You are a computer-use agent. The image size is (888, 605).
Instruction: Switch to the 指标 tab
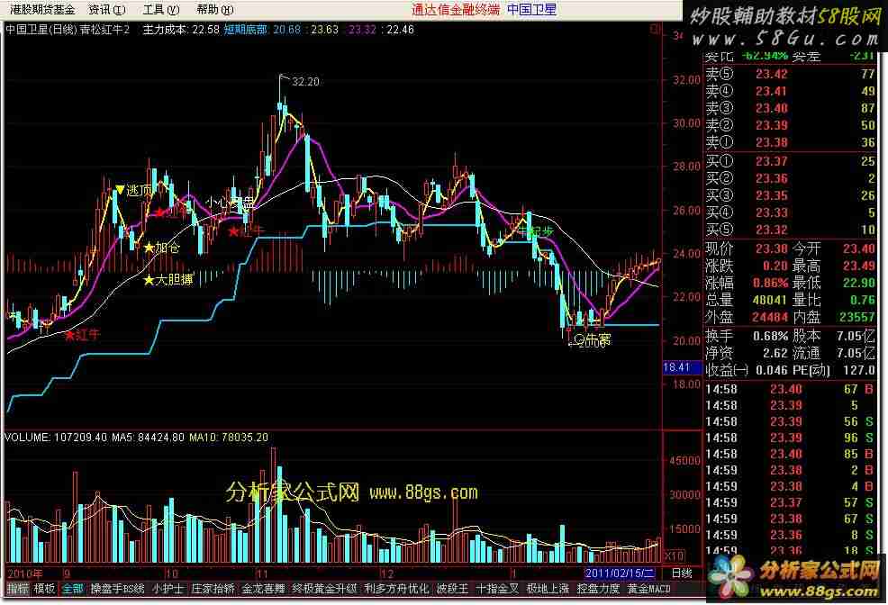pyautogui.click(x=18, y=589)
